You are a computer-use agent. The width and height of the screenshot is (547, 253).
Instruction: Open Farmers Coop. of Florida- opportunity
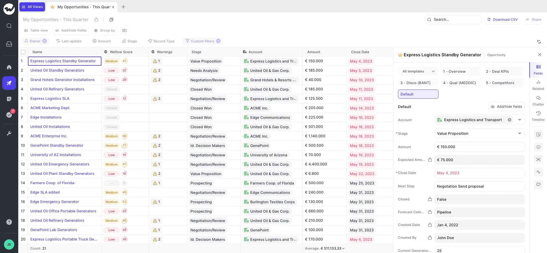[53, 183]
